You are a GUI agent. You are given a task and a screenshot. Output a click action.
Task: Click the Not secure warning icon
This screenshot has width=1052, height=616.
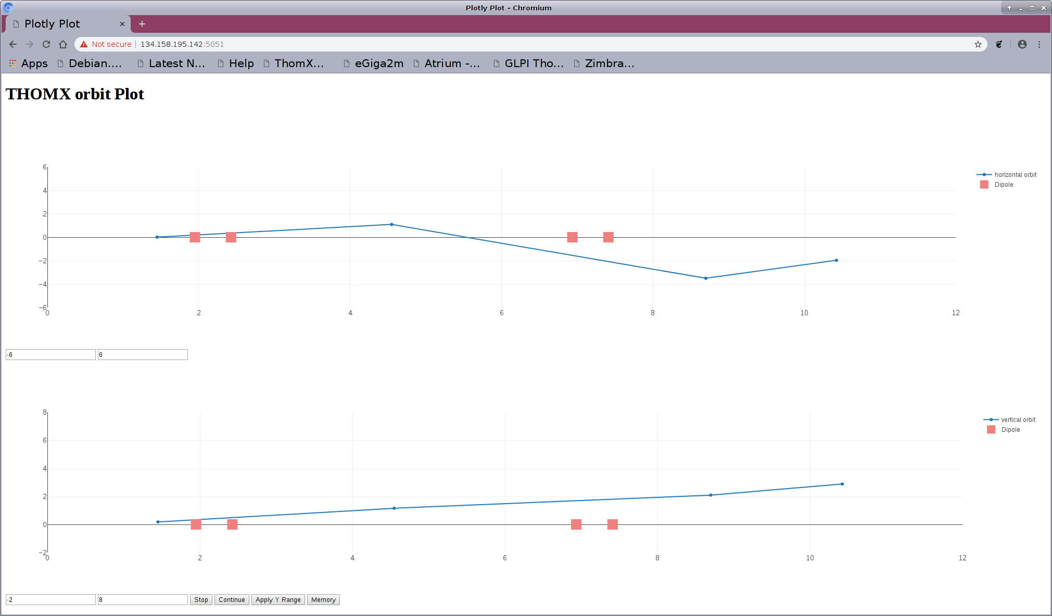[x=84, y=44]
